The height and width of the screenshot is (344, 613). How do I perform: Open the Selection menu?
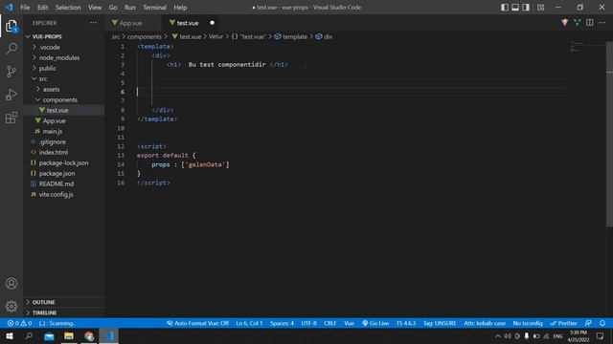point(68,8)
